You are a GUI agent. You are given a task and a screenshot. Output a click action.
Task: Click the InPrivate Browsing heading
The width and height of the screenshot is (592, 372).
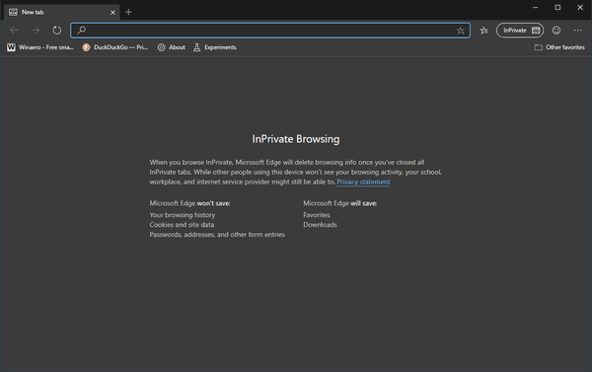click(296, 139)
